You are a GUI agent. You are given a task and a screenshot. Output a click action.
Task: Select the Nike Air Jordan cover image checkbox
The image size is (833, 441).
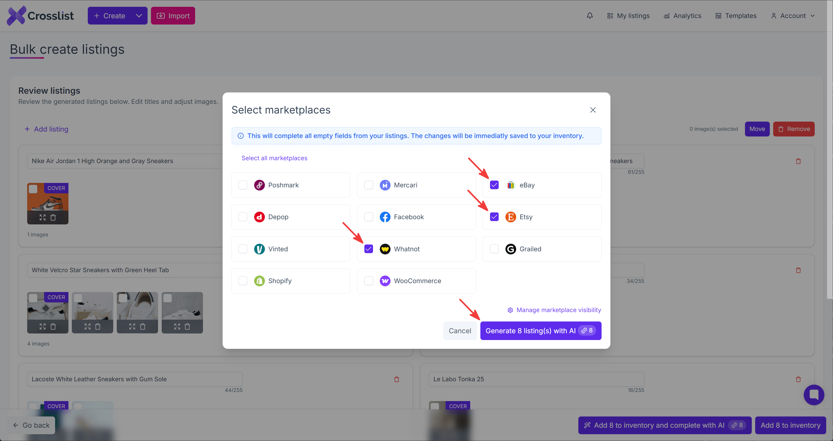(33, 189)
